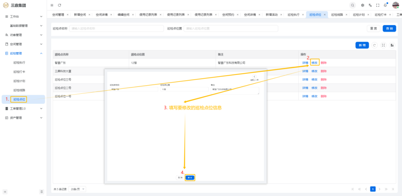Toggle fullscreen mode from header icon
The width and height of the screenshot is (402, 196).
coord(377,5)
